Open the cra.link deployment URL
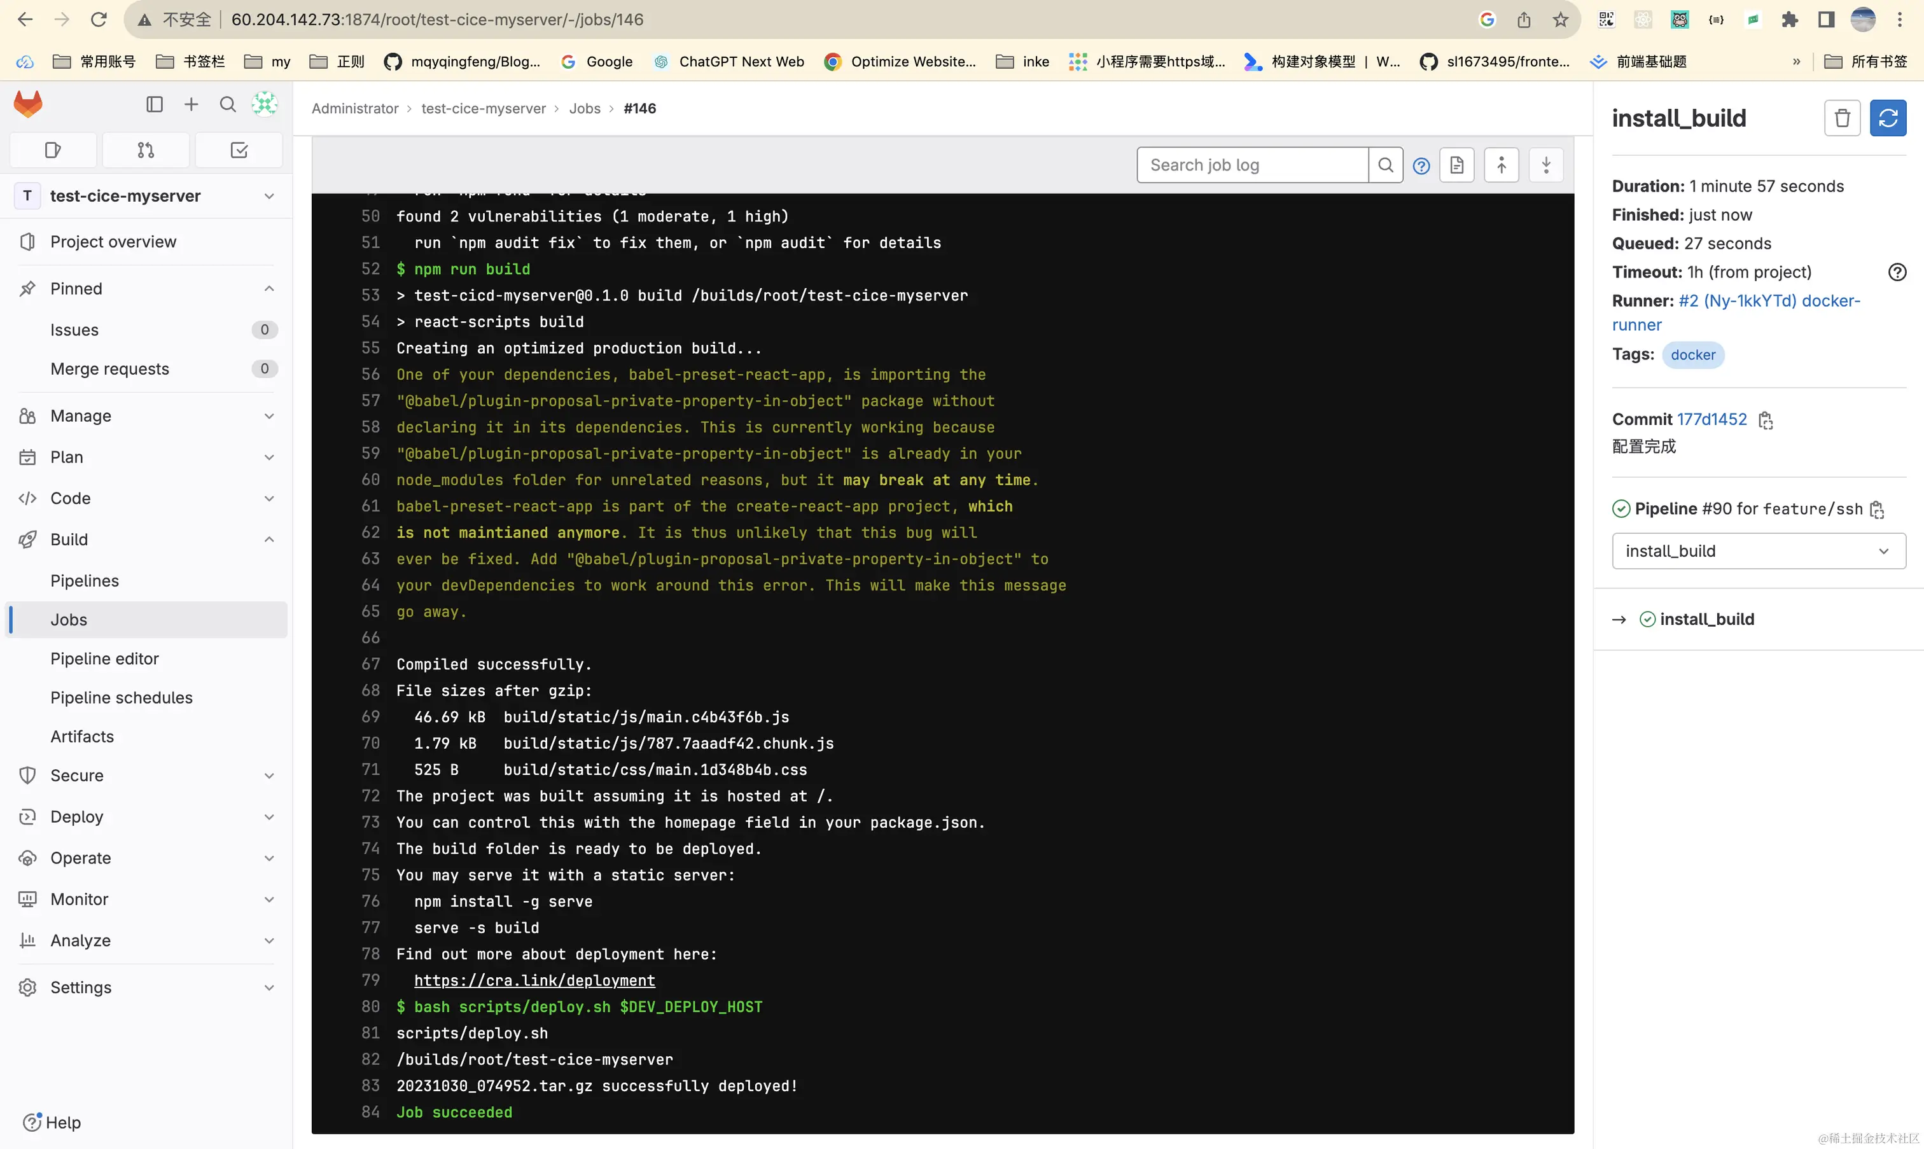 [x=534, y=981]
